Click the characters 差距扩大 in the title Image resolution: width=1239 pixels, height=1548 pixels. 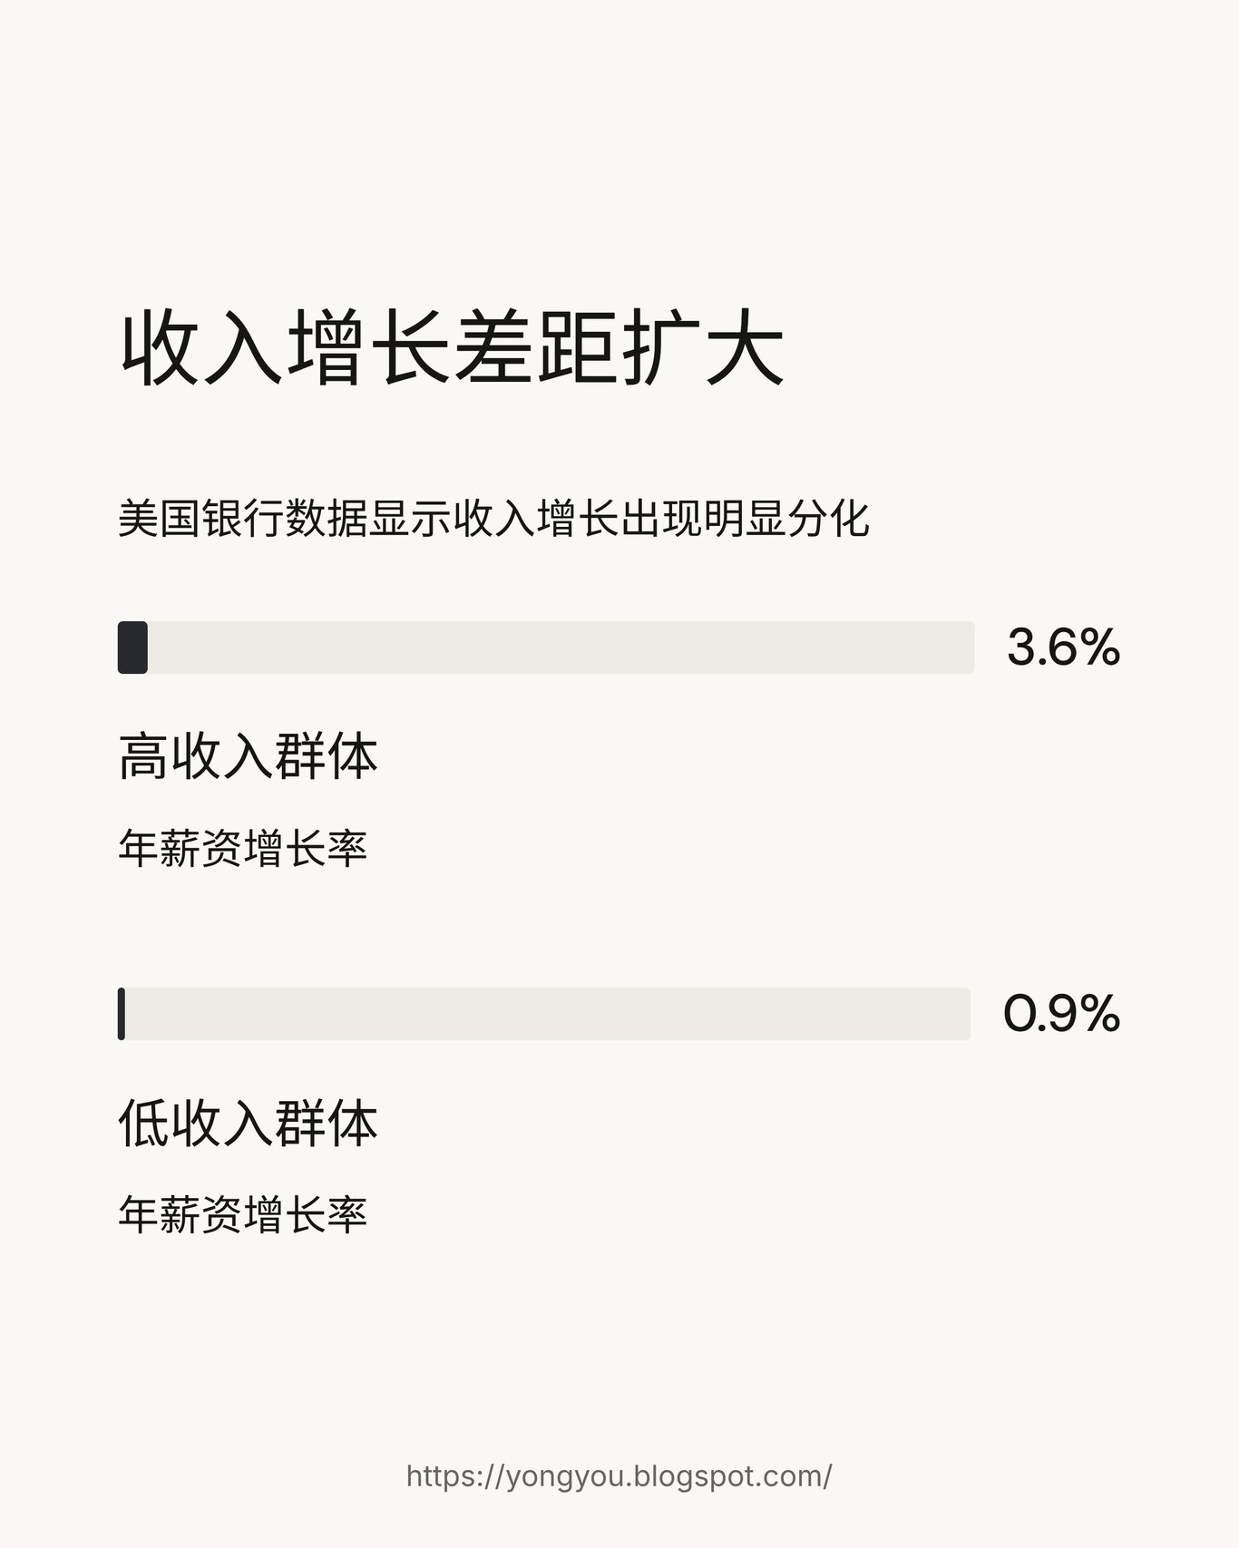coord(619,349)
